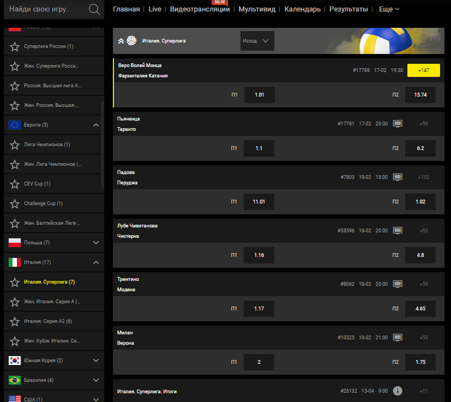Click star next to Италия. Серия А2
The width and height of the screenshot is (451, 402).
pos(15,321)
